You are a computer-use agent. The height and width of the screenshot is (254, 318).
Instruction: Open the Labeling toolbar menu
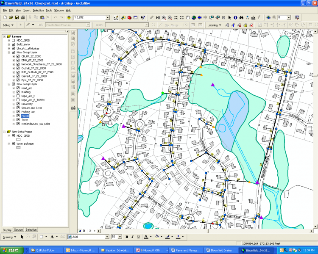coord(213,25)
